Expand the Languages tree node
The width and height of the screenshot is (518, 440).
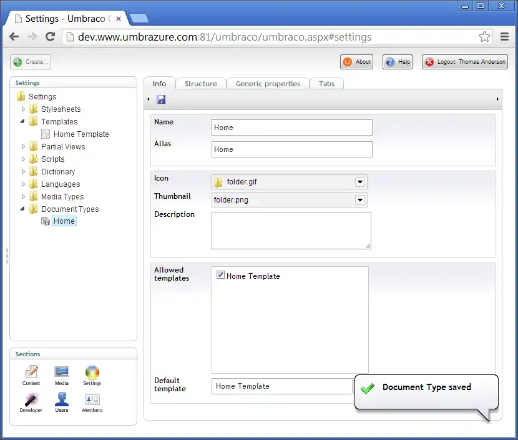(x=23, y=184)
